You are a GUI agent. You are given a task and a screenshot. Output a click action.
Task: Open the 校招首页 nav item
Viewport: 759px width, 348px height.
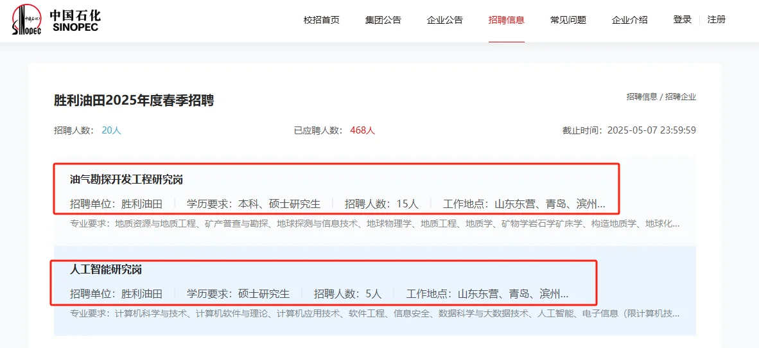(x=322, y=21)
